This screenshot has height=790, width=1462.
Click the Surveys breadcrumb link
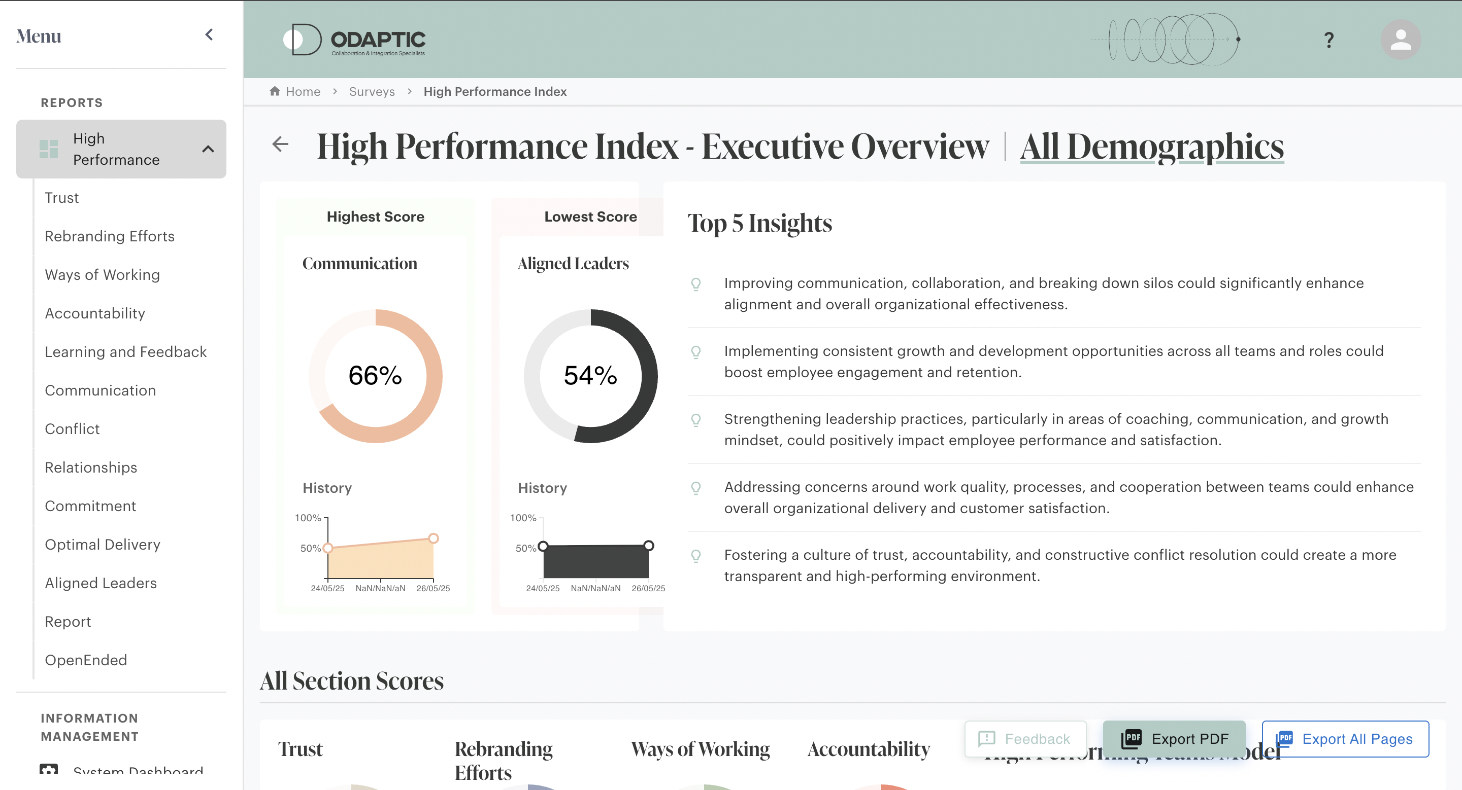point(372,92)
